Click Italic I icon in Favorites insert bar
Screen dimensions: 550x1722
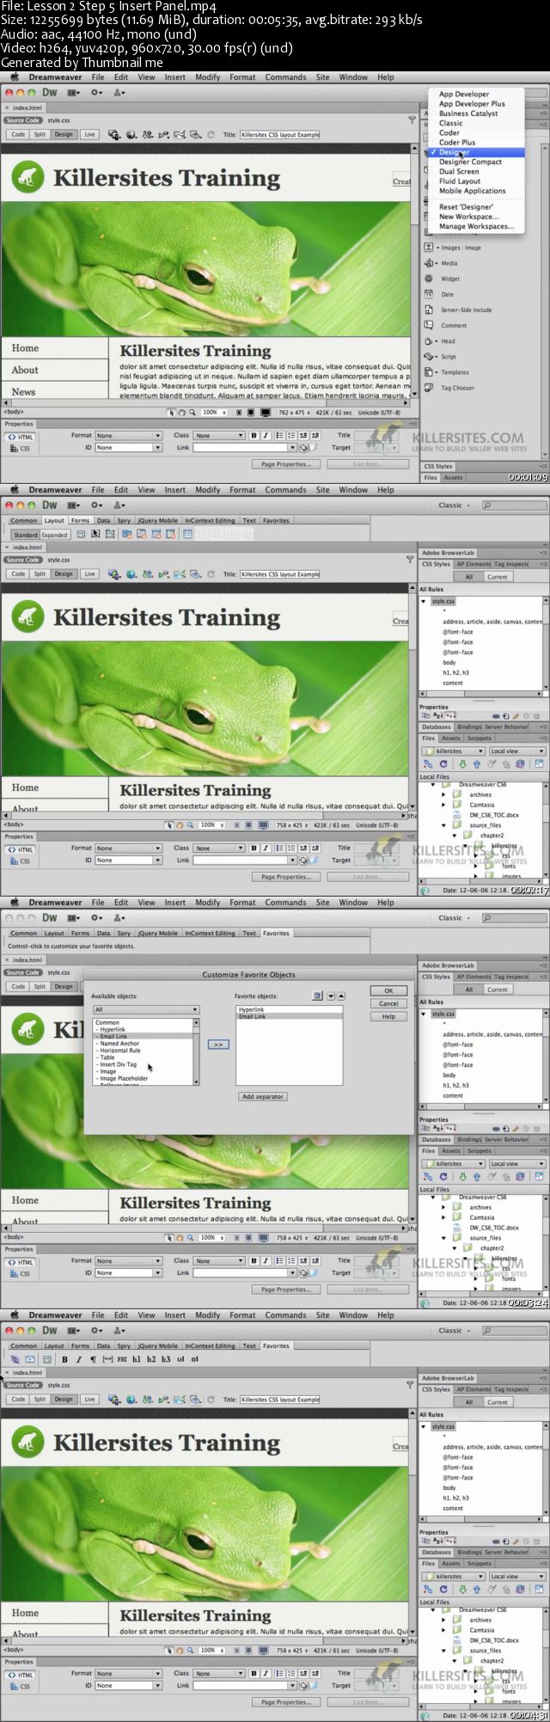[x=78, y=1359]
